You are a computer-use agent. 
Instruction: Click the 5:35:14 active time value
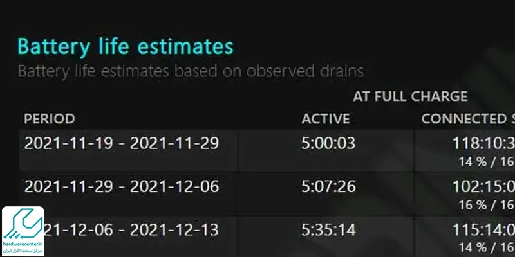[x=328, y=230]
